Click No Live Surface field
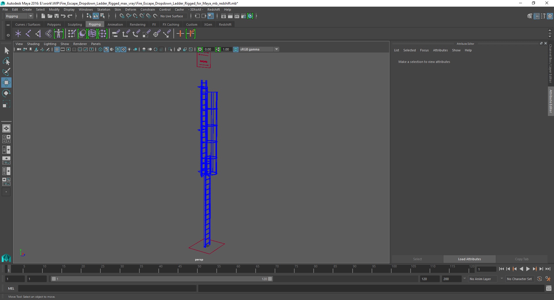This screenshot has width=554, height=300. 173,16
